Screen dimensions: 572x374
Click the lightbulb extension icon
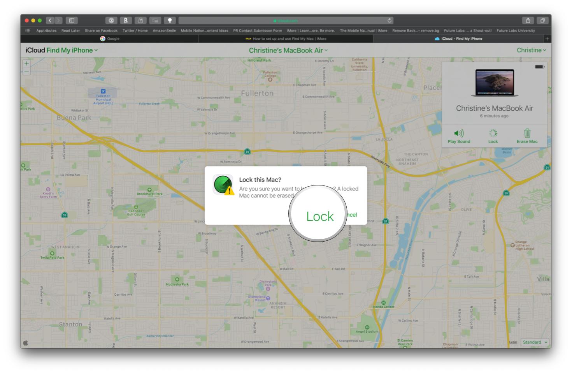point(170,20)
